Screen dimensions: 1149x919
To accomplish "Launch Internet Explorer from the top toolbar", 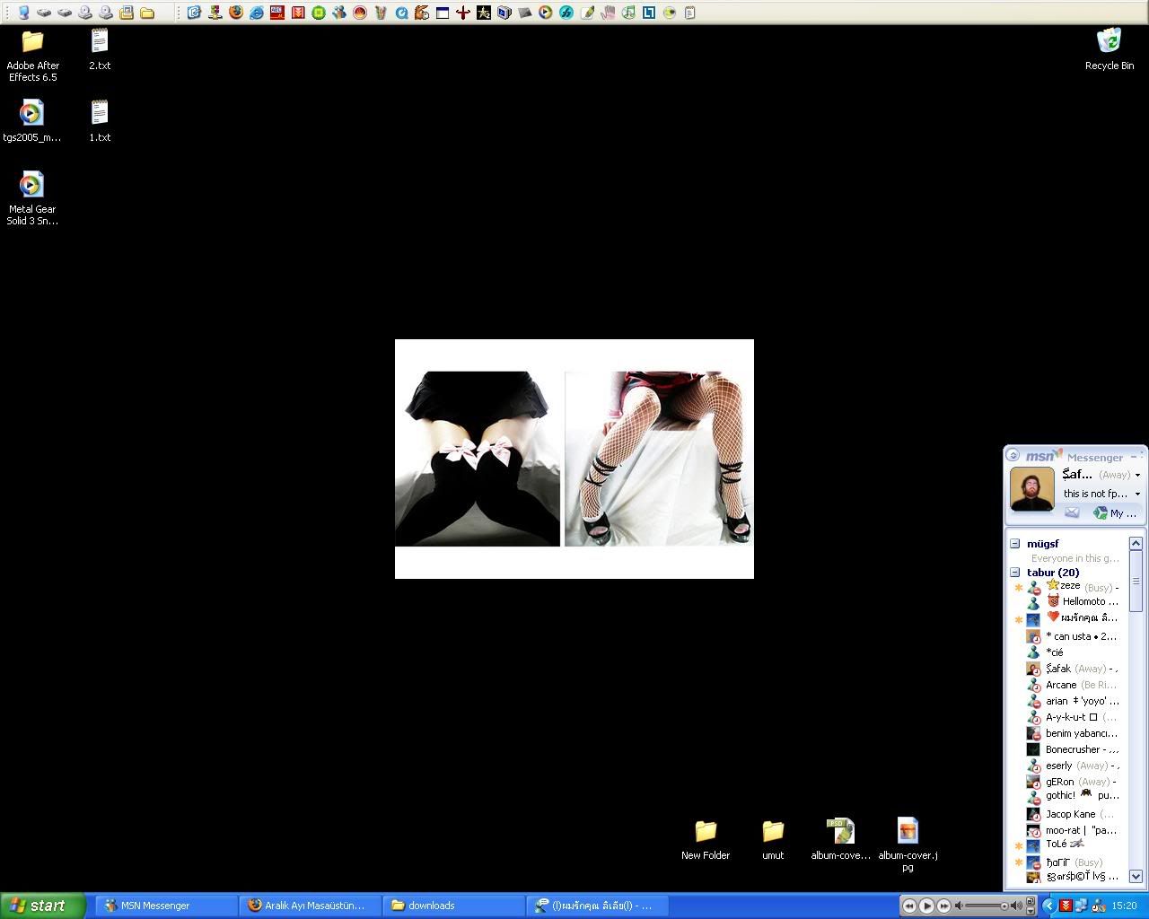I will [257, 13].
